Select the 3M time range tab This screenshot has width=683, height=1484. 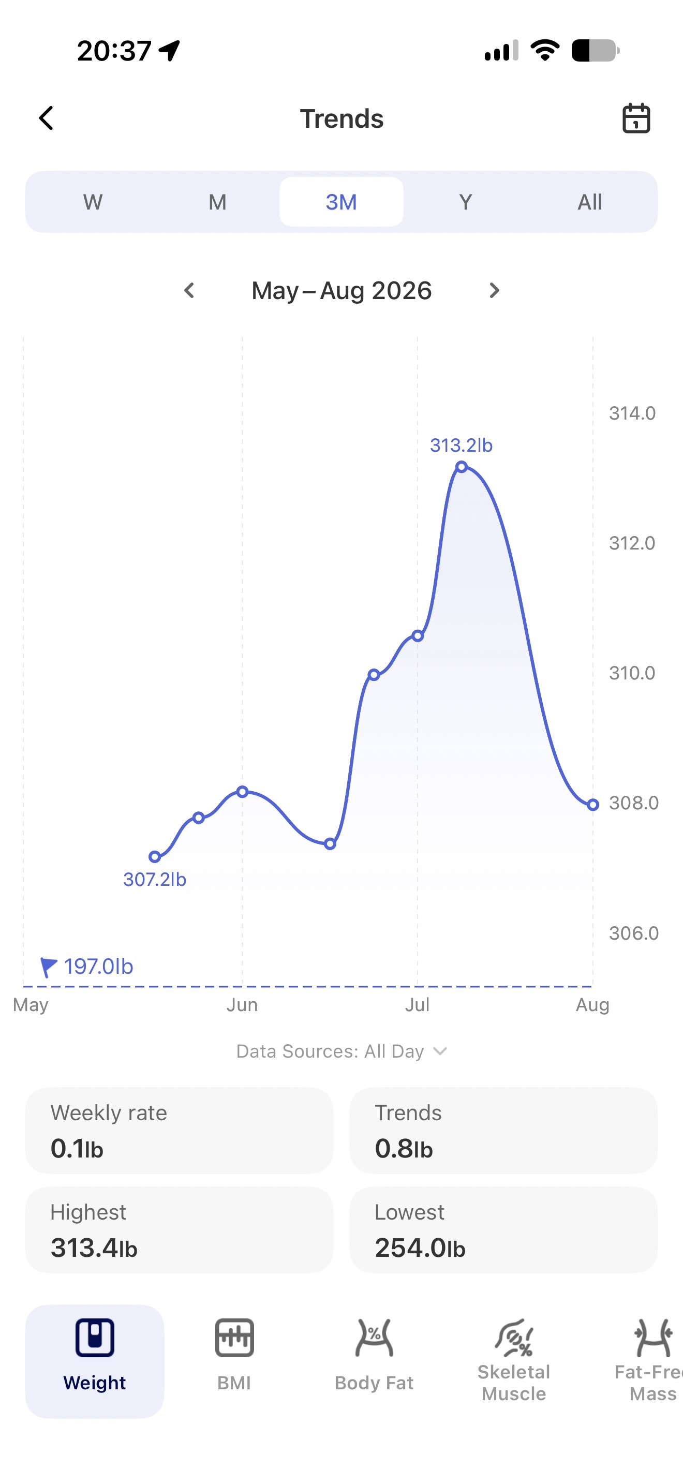[341, 202]
